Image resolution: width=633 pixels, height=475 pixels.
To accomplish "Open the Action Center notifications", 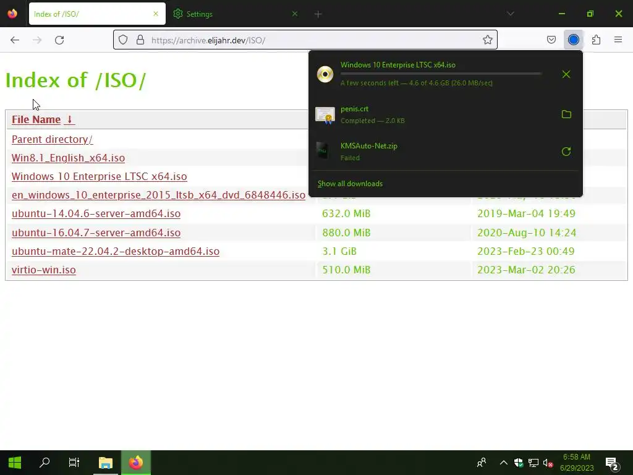I will coord(612,464).
